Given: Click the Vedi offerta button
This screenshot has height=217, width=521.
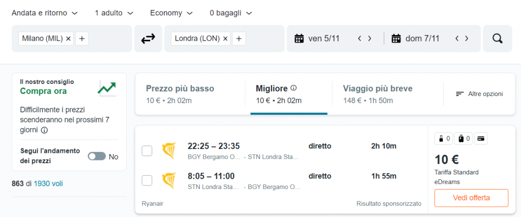Looking at the screenshot, I should click(471, 198).
